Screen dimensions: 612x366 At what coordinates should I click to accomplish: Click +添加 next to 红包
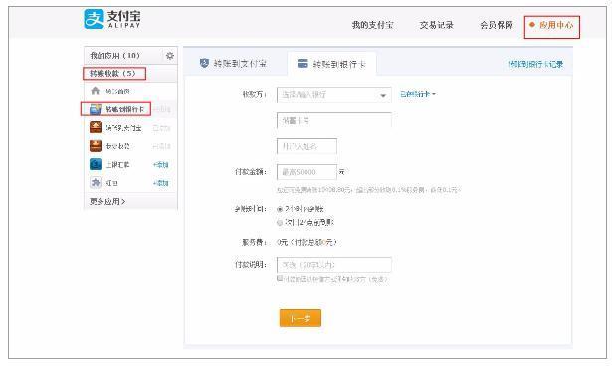[x=161, y=183]
